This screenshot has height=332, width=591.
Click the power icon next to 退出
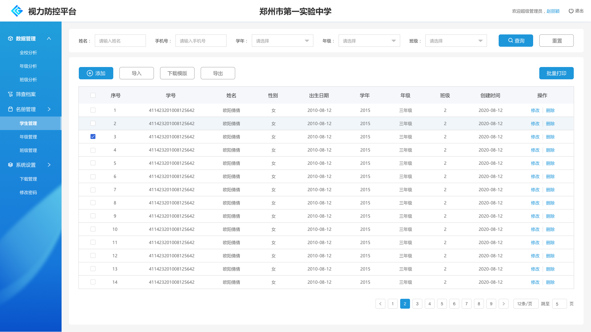pos(571,11)
